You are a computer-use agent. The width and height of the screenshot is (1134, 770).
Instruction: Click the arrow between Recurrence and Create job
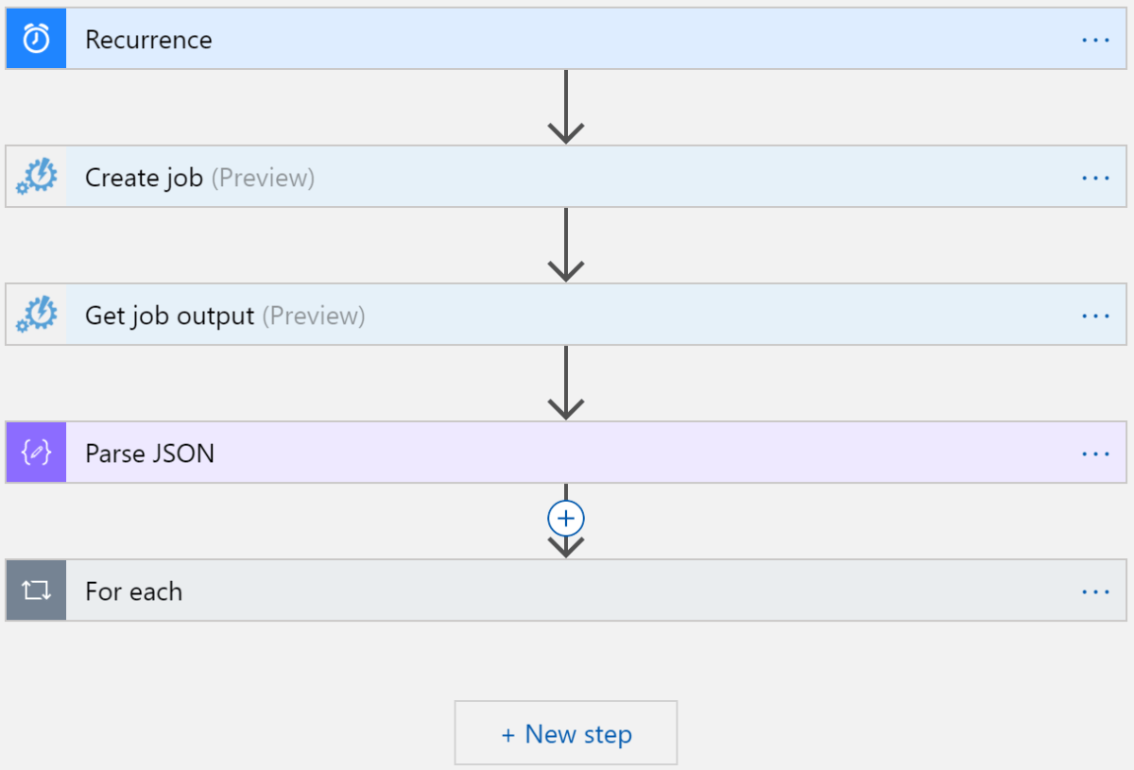[x=565, y=104]
